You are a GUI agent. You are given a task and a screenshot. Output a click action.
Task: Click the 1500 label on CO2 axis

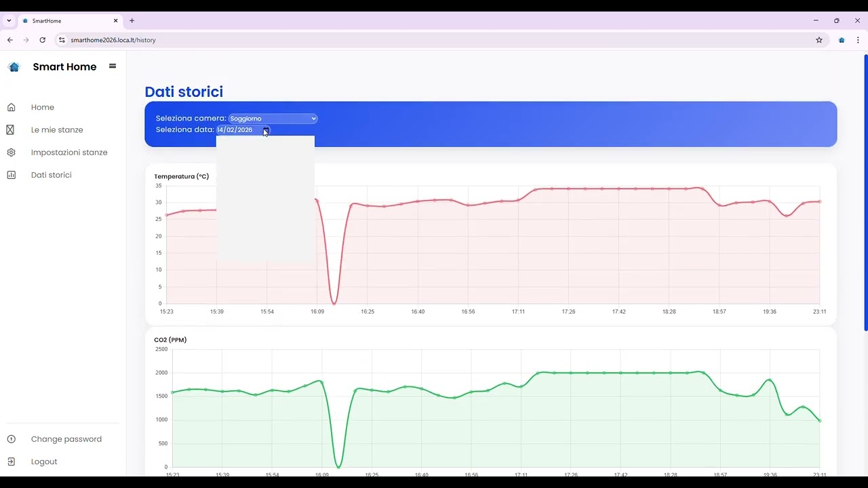tap(161, 396)
